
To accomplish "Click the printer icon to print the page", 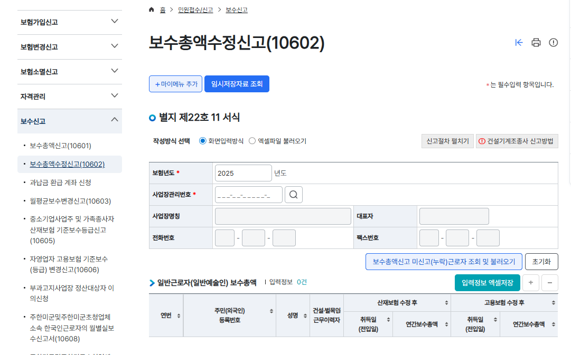I will pyautogui.click(x=536, y=43).
